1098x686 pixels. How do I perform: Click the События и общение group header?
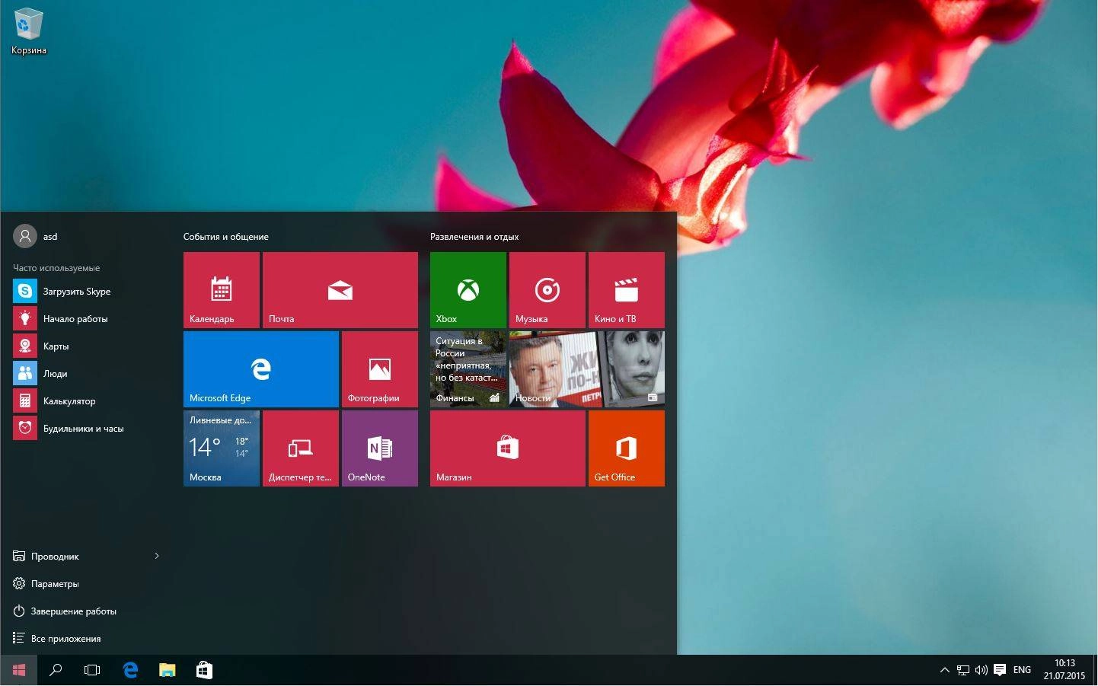225,237
